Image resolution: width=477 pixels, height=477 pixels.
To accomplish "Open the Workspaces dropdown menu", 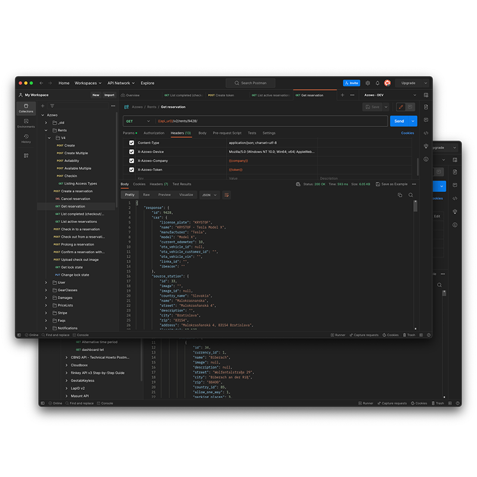I will point(88,83).
